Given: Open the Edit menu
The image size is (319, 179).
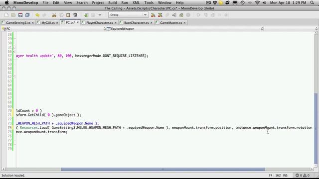Looking at the screenshot, I should pos(56,2).
